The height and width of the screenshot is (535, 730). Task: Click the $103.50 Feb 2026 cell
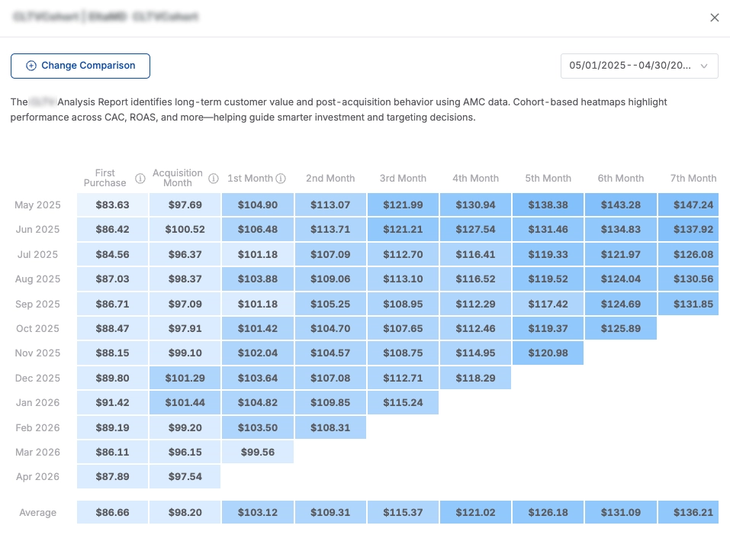click(x=258, y=427)
